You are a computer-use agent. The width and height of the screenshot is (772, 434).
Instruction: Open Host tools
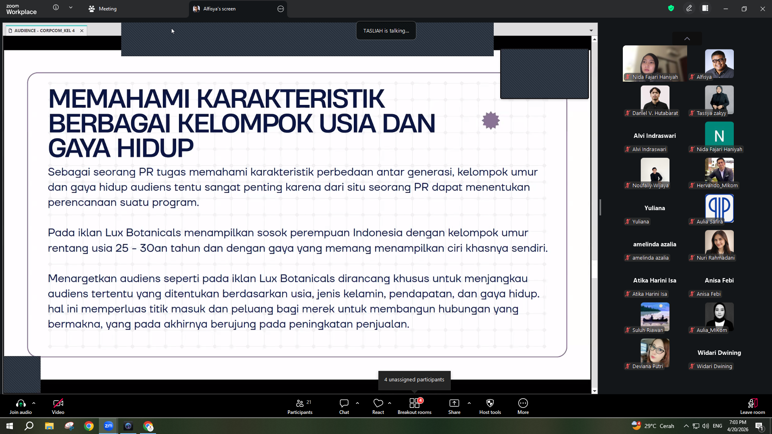click(490, 406)
